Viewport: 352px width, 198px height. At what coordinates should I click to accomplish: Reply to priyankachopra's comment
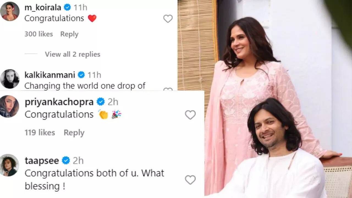pos(74,133)
